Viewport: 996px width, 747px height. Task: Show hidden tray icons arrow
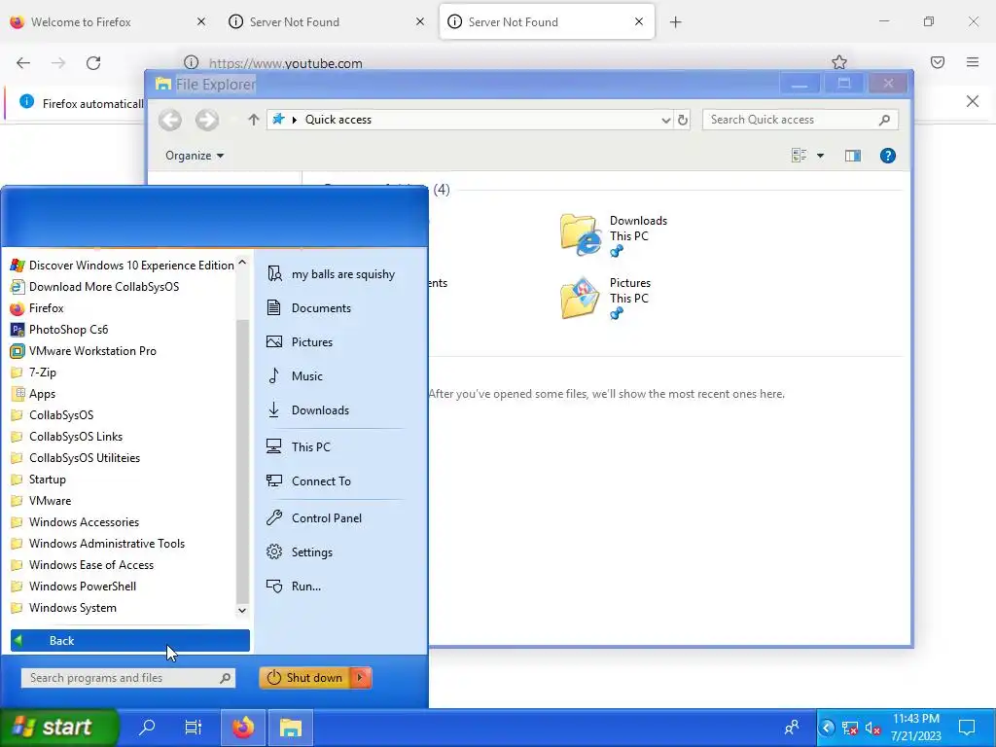[827, 728]
